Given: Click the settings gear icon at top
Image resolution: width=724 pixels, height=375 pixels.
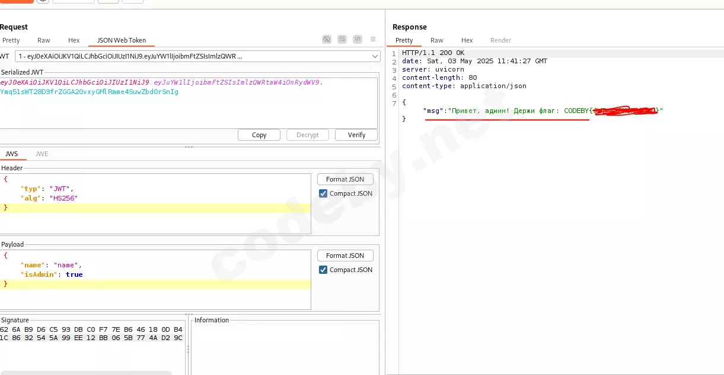Looking at the screenshot, I should [43, 1].
